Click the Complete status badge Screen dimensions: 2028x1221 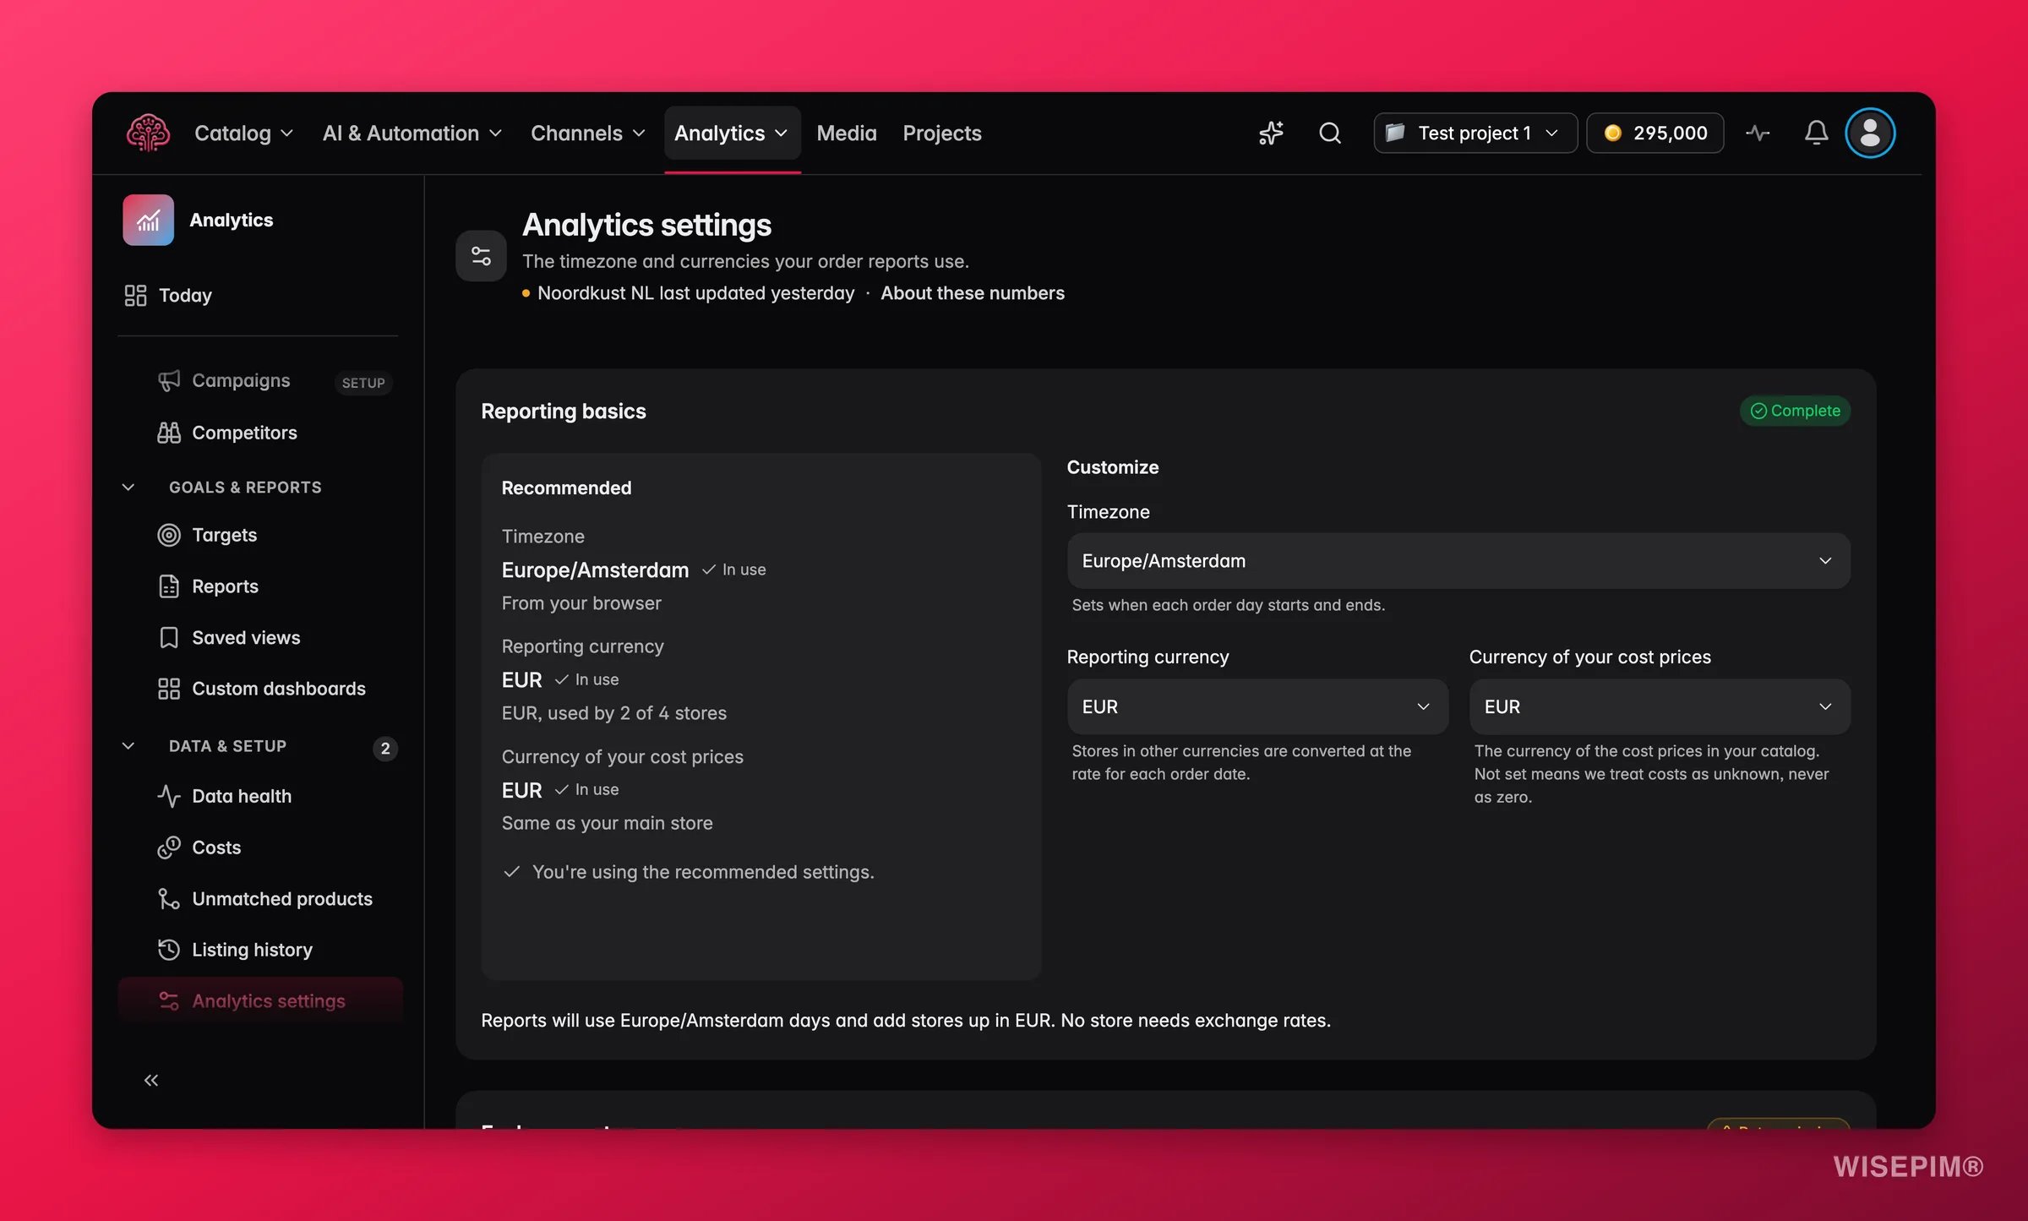click(1796, 411)
